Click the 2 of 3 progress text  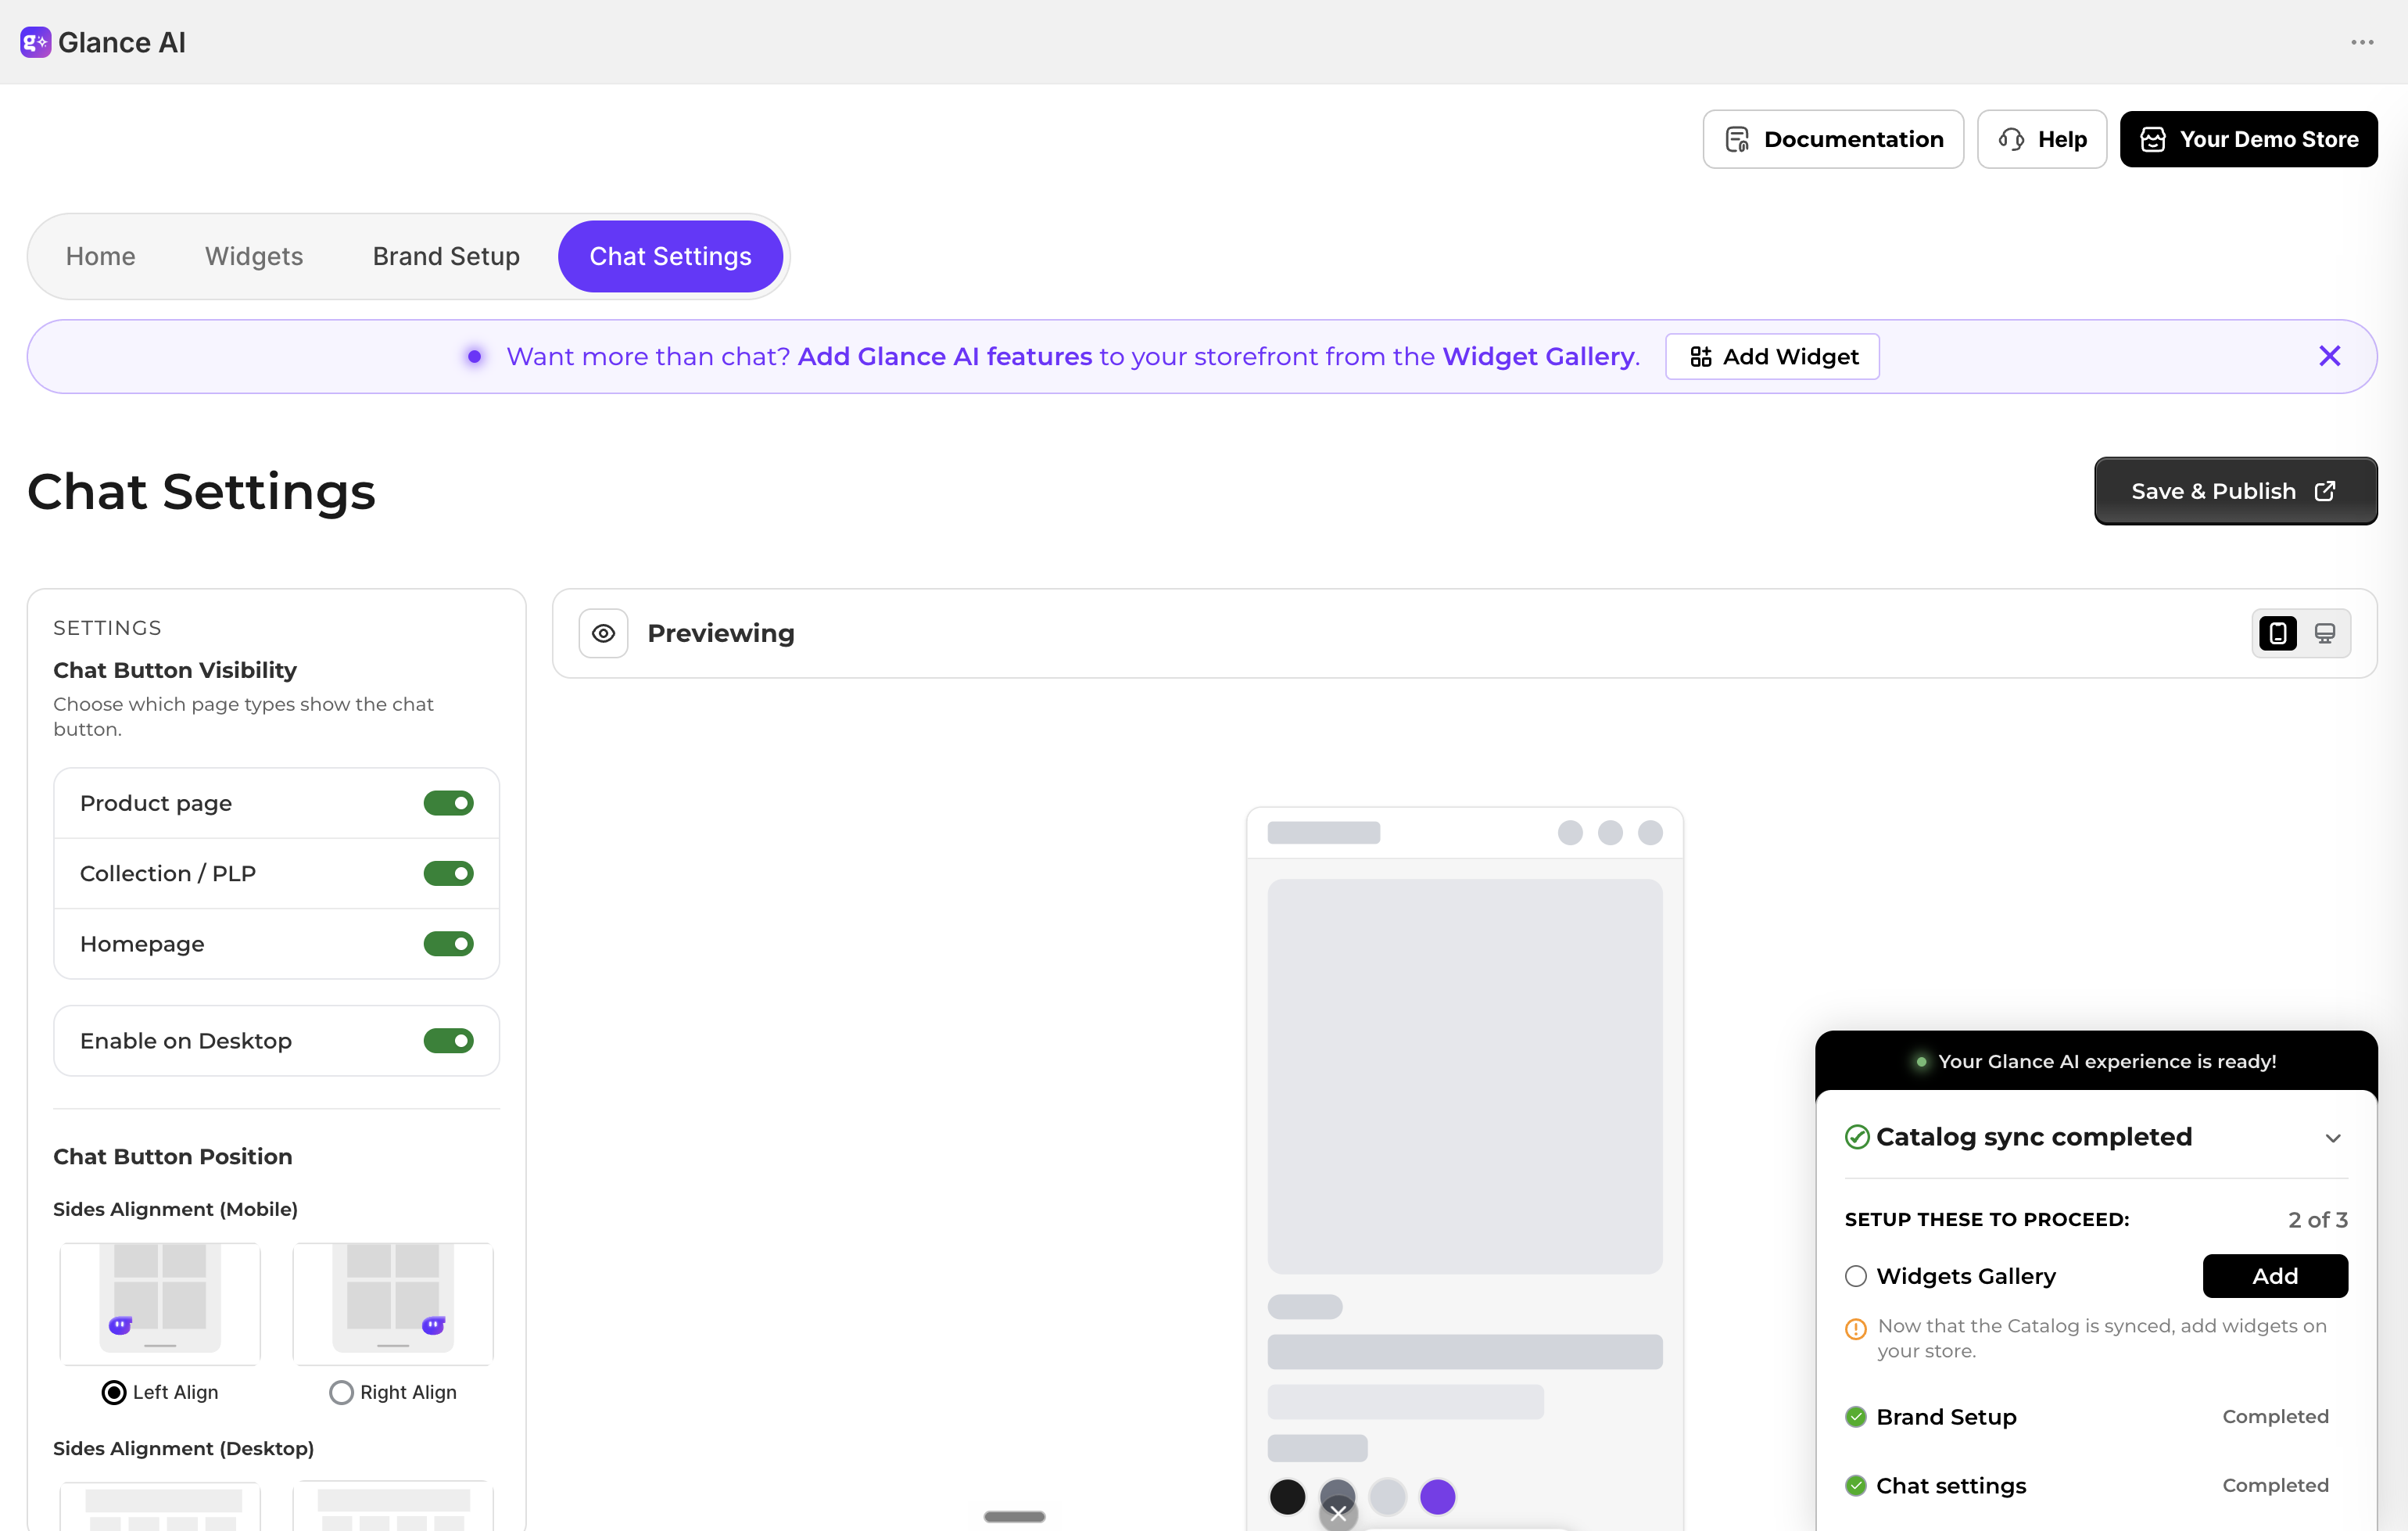[2317, 1220]
